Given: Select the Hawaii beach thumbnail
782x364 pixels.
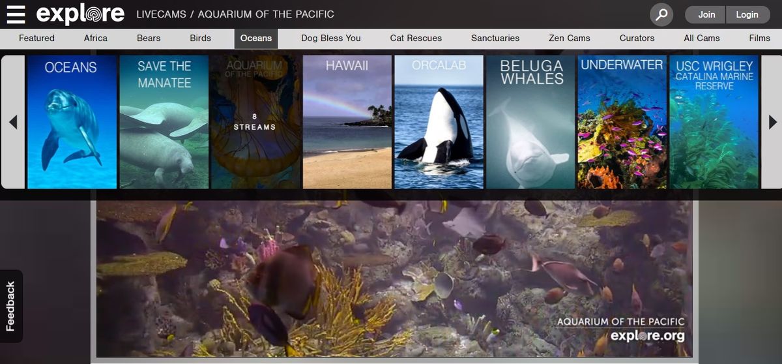Looking at the screenshot, I should [x=347, y=122].
